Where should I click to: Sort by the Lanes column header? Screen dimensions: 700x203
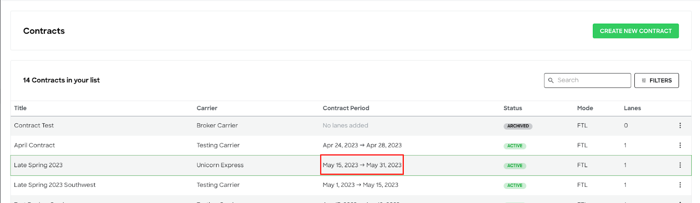click(632, 108)
